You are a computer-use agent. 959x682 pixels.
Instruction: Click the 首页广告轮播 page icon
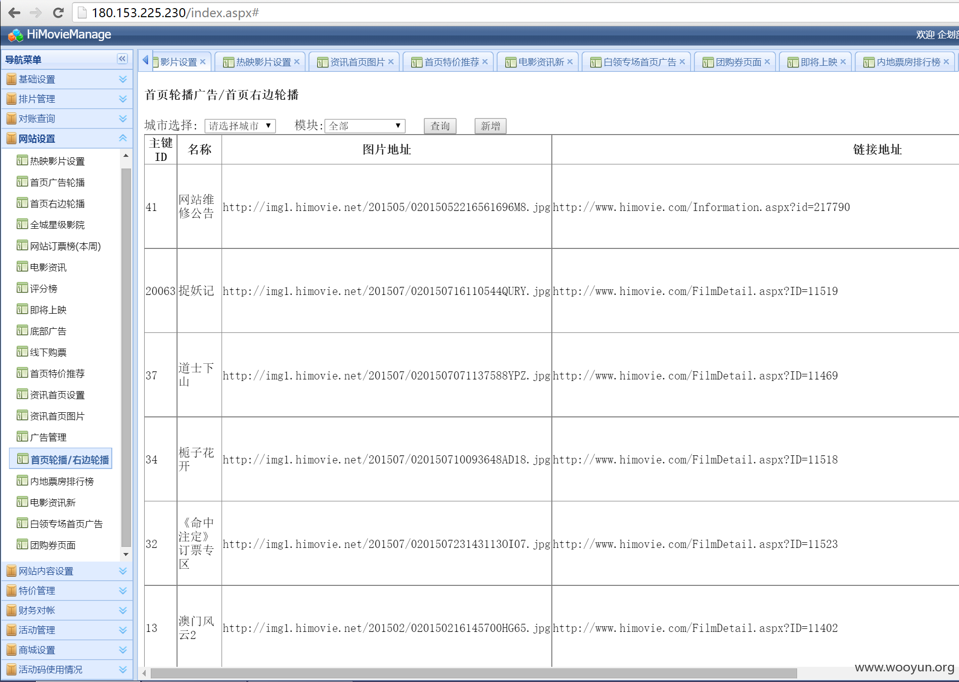(22, 182)
